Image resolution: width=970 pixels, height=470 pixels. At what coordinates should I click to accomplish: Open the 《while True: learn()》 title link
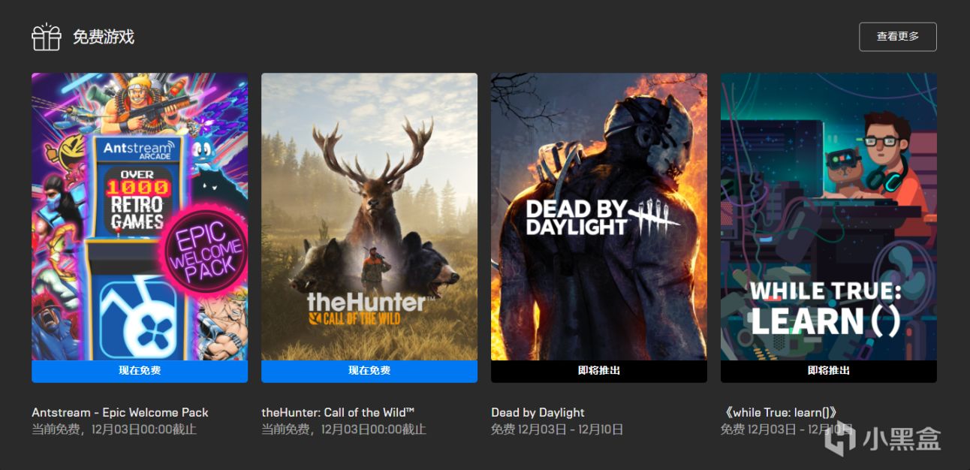coord(779,412)
